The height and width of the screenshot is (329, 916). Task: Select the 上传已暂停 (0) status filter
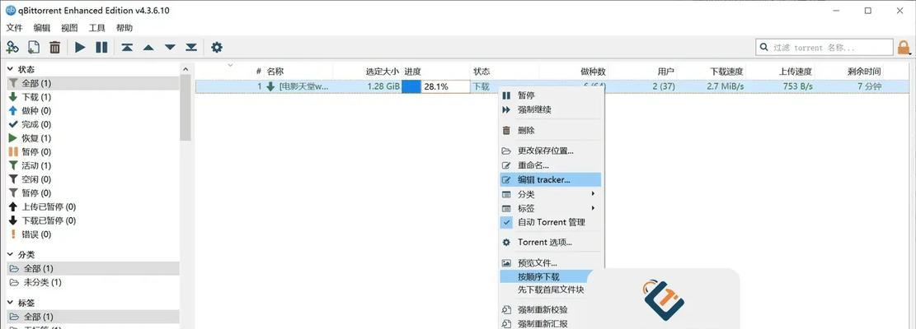pos(92,206)
